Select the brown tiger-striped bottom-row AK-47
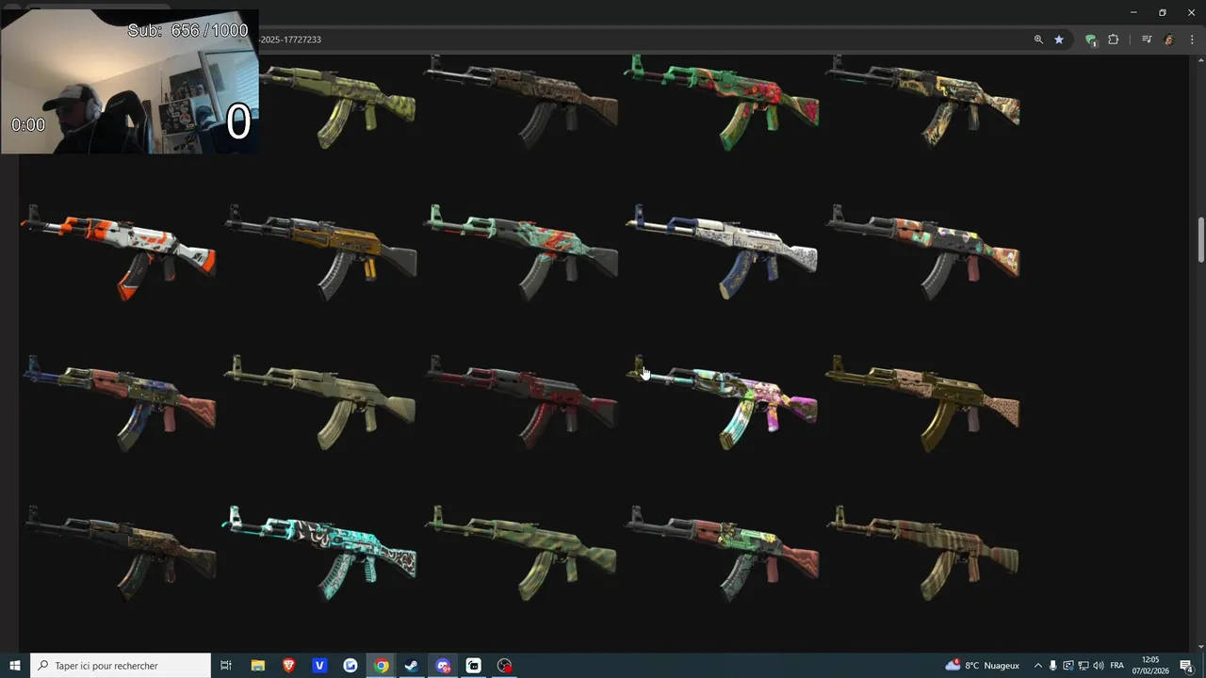This screenshot has height=678, width=1206. click(x=923, y=553)
